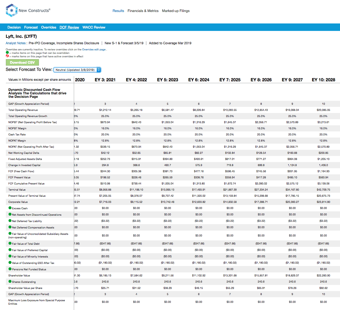Click the $92.62 per-share value cell
Viewport: 340px width, 310px height.
tap(323, 288)
